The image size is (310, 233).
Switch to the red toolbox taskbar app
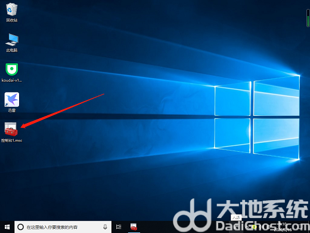(134, 227)
